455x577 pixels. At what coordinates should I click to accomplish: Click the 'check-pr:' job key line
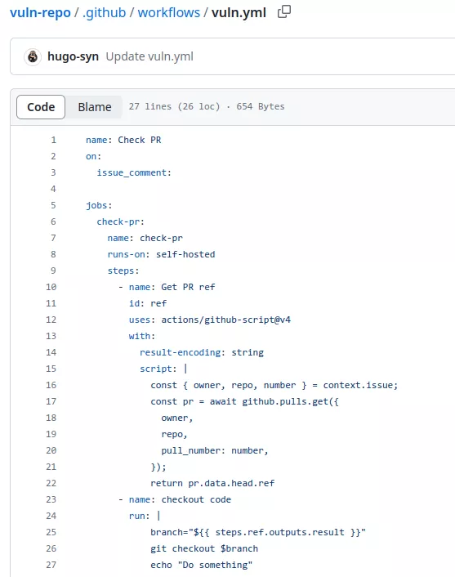(121, 221)
